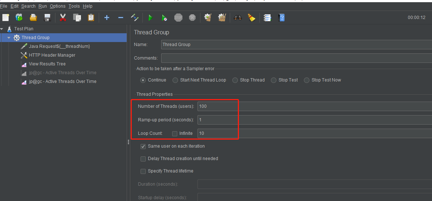The height and width of the screenshot is (201, 432).
Task: Click Start no pauses icon
Action: pyautogui.click(x=164, y=18)
